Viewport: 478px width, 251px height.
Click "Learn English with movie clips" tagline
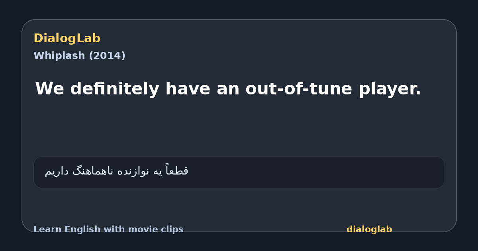[x=108, y=229]
